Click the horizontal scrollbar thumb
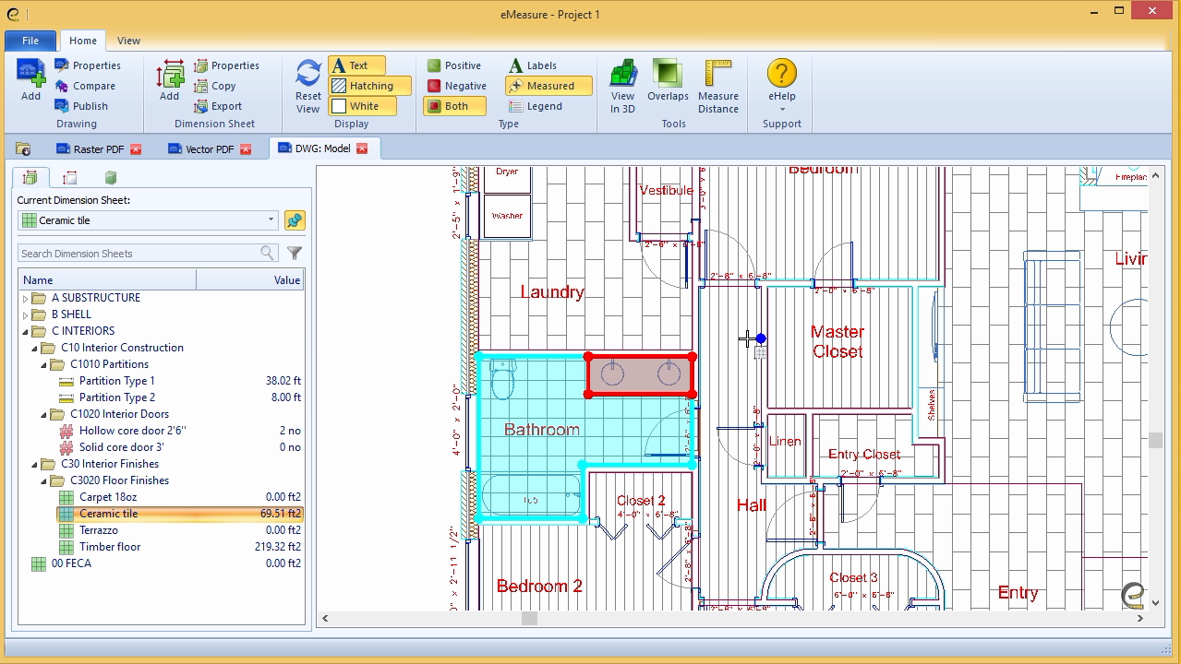 pos(529,619)
